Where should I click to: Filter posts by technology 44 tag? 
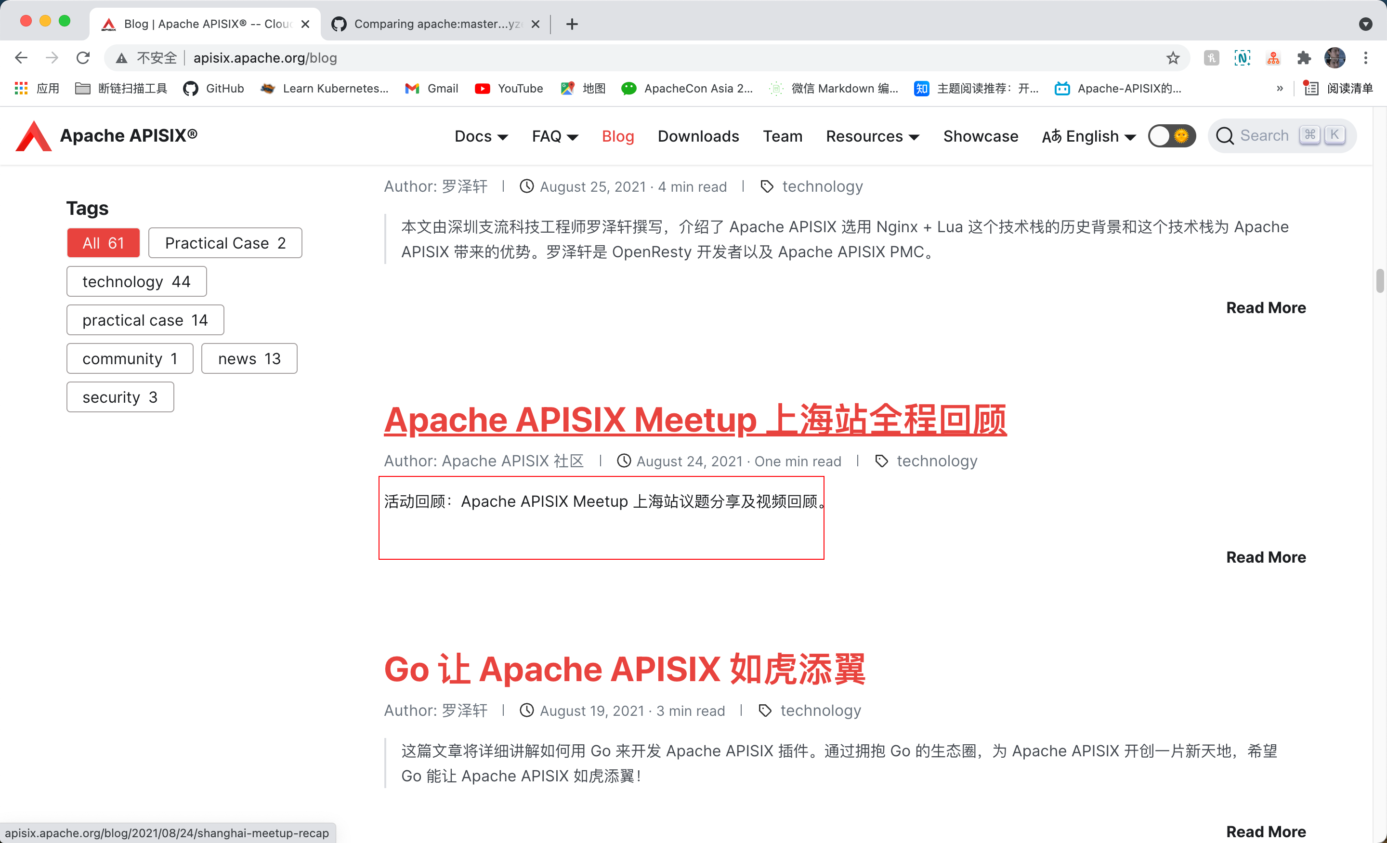(136, 281)
